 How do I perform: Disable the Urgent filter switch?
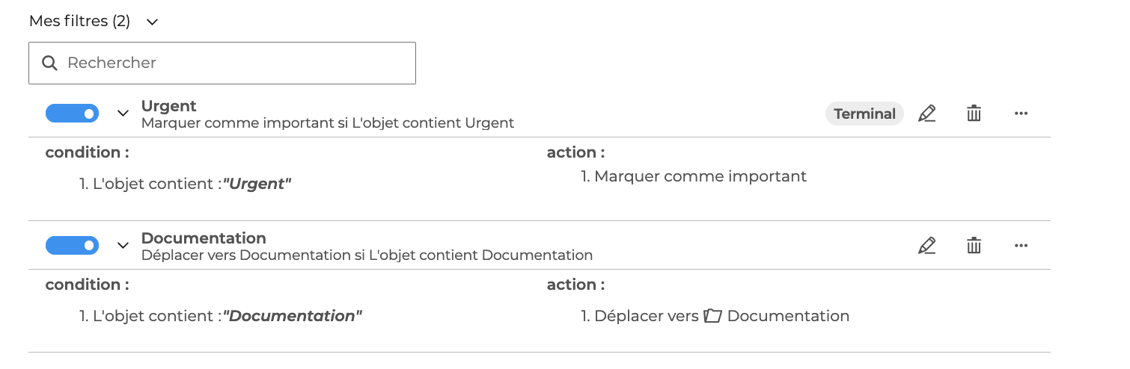pos(72,114)
